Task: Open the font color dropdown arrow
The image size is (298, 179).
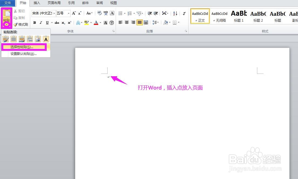Action: pos(101,23)
